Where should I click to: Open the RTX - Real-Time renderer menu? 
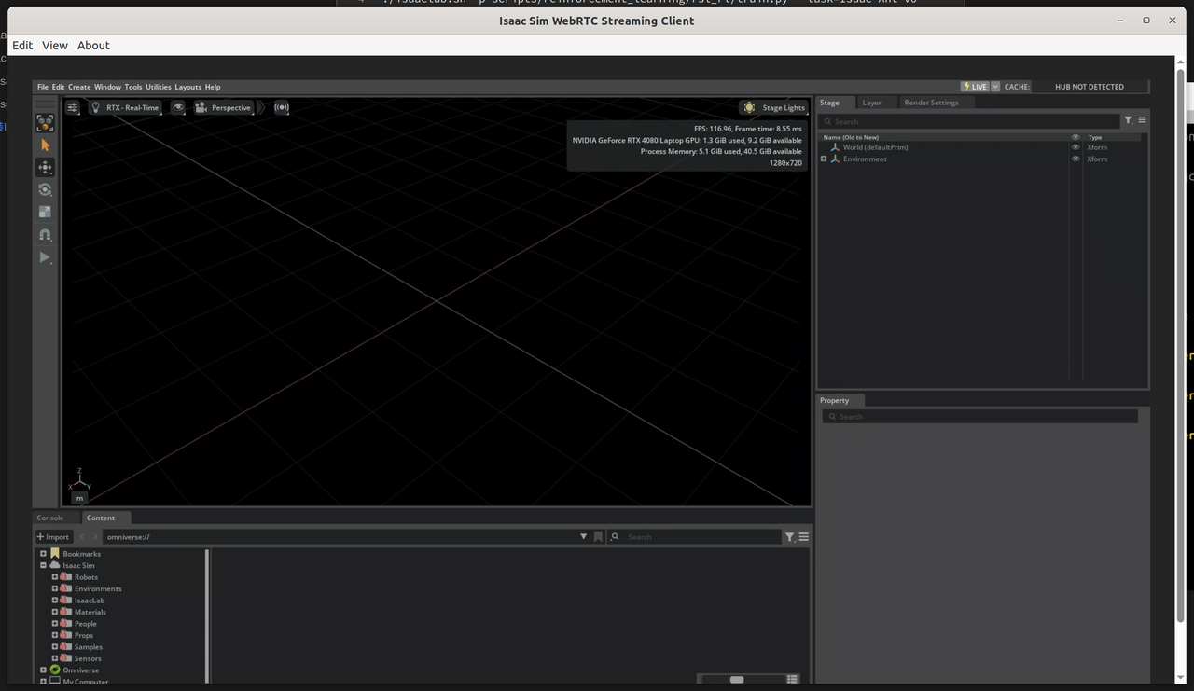point(125,107)
